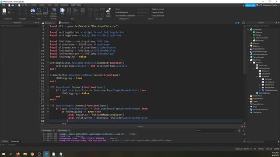The image size is (280, 157).
Task: Close the Properties panel
Action: pyautogui.click(x=38, y=23)
